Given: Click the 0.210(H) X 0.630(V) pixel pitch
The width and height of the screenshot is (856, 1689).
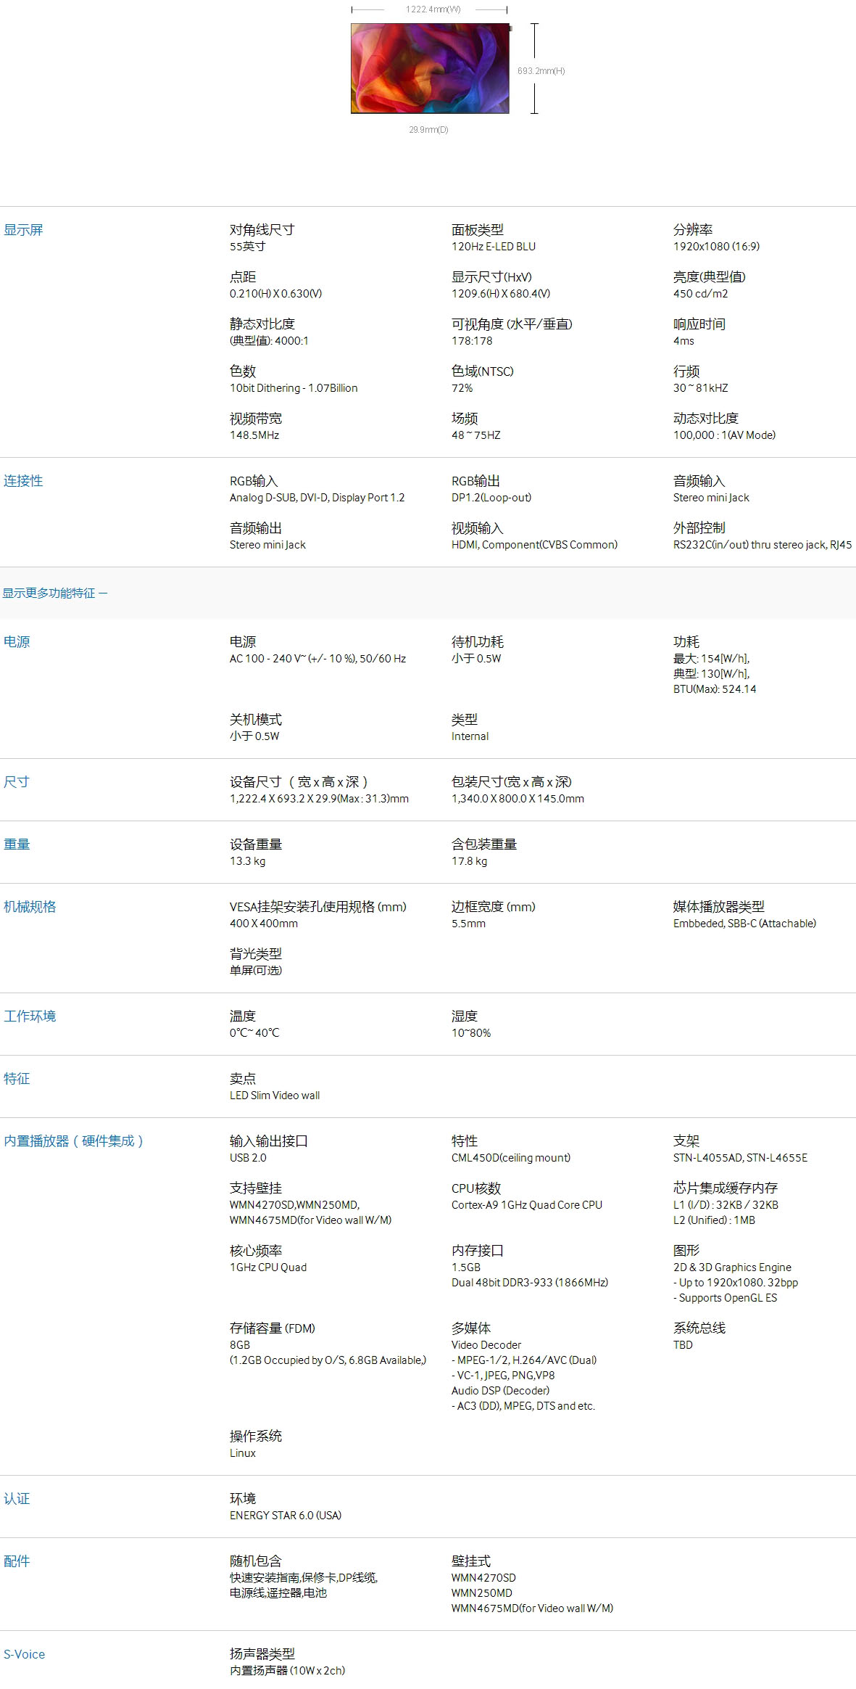Looking at the screenshot, I should [x=276, y=294].
